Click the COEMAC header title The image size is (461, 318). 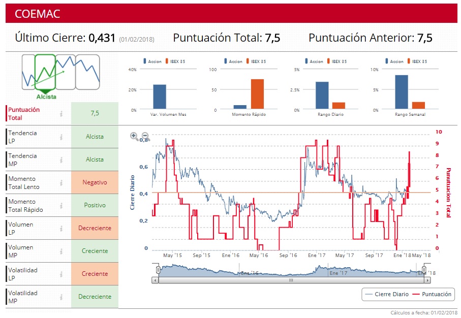(37, 14)
